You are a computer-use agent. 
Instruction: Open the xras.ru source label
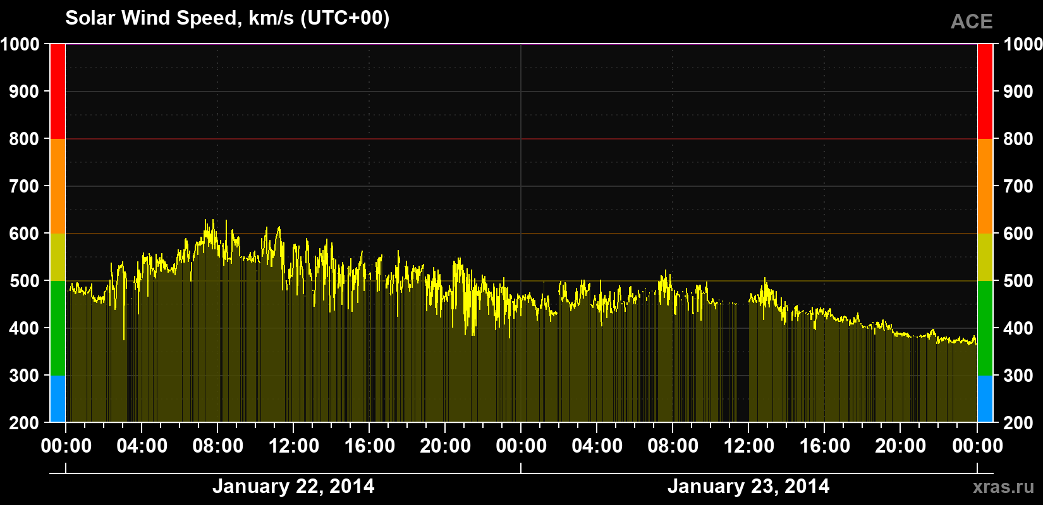point(1004,487)
